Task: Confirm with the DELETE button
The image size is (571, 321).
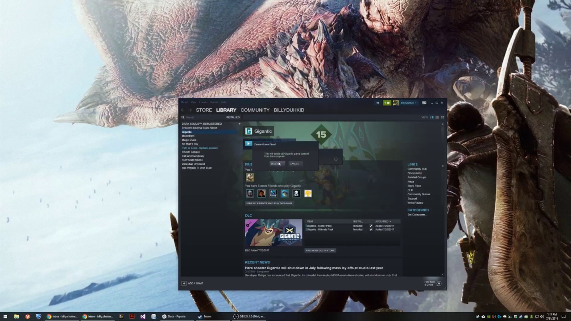Action: coord(277,164)
